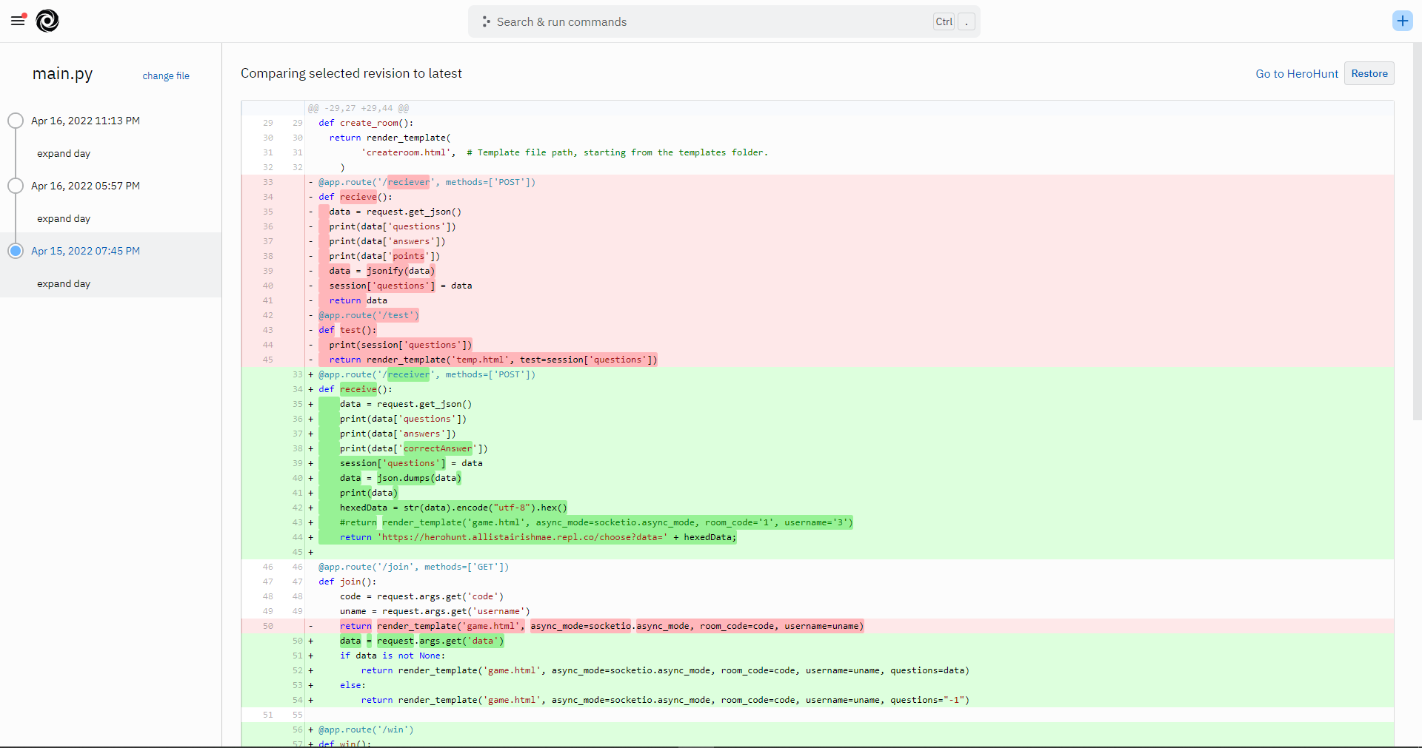The height and width of the screenshot is (748, 1422).
Task: Click the main.py file title
Action: (x=63, y=73)
